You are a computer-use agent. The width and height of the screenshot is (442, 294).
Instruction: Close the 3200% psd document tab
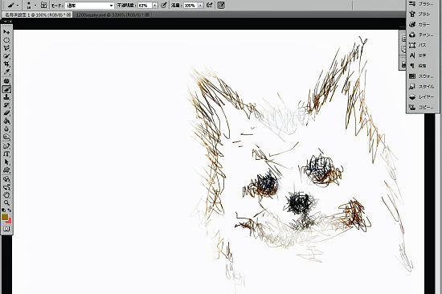point(147,14)
